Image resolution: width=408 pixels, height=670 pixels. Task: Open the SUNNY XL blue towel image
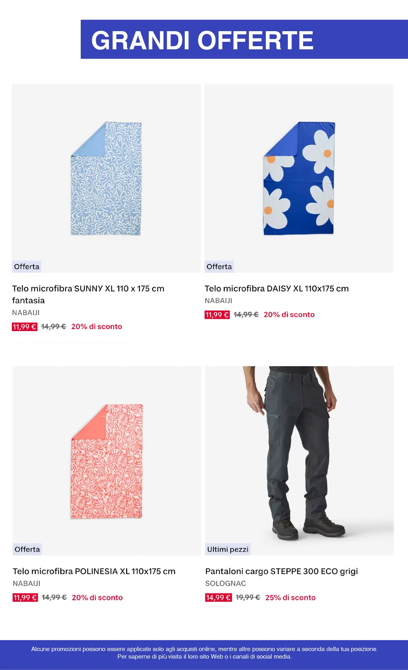pyautogui.click(x=106, y=178)
